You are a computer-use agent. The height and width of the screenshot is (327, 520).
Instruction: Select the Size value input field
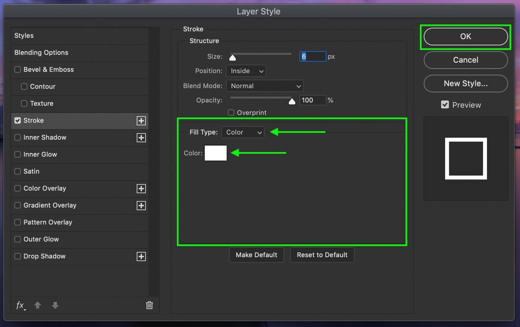click(313, 56)
